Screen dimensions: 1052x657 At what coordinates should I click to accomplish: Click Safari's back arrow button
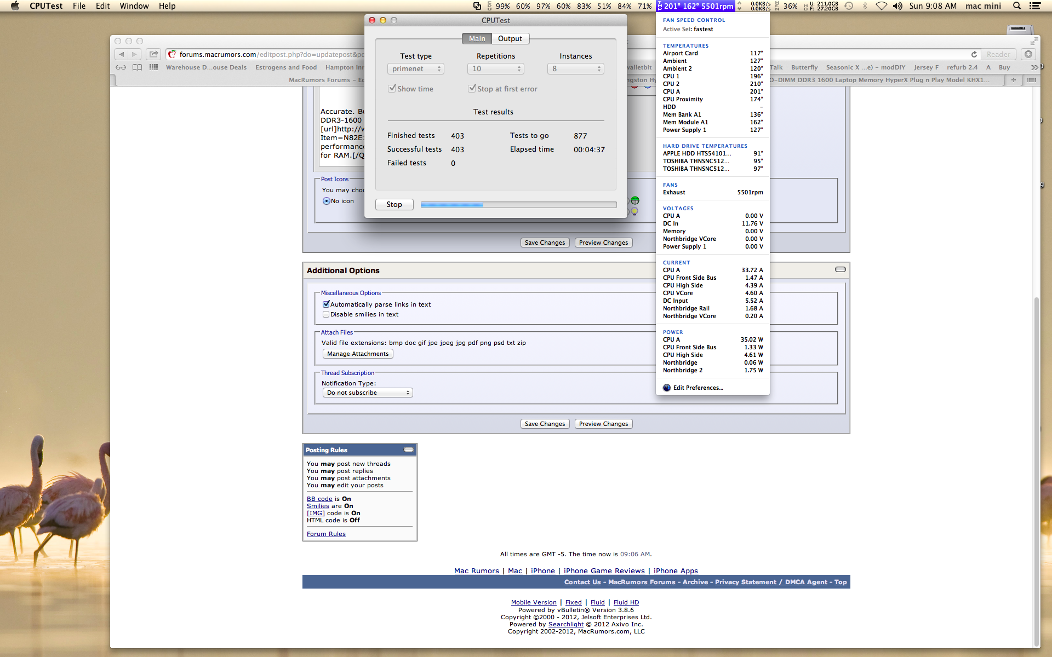pyautogui.click(x=121, y=54)
